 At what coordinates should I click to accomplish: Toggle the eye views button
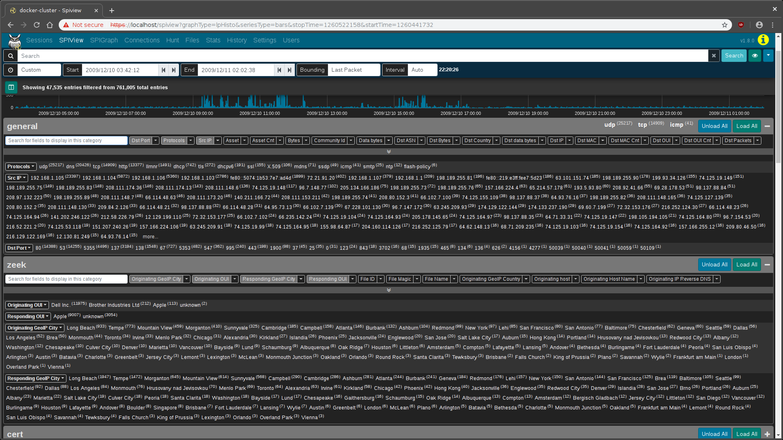(755, 56)
